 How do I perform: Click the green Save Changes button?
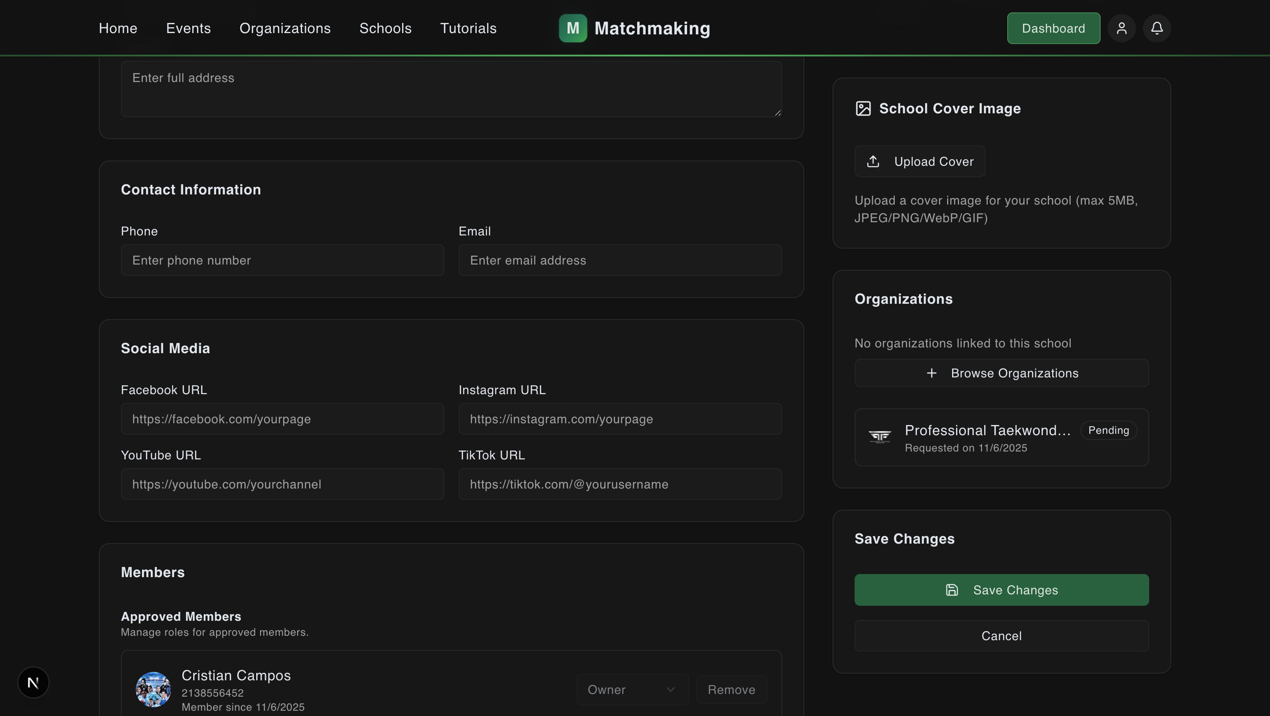click(1001, 590)
